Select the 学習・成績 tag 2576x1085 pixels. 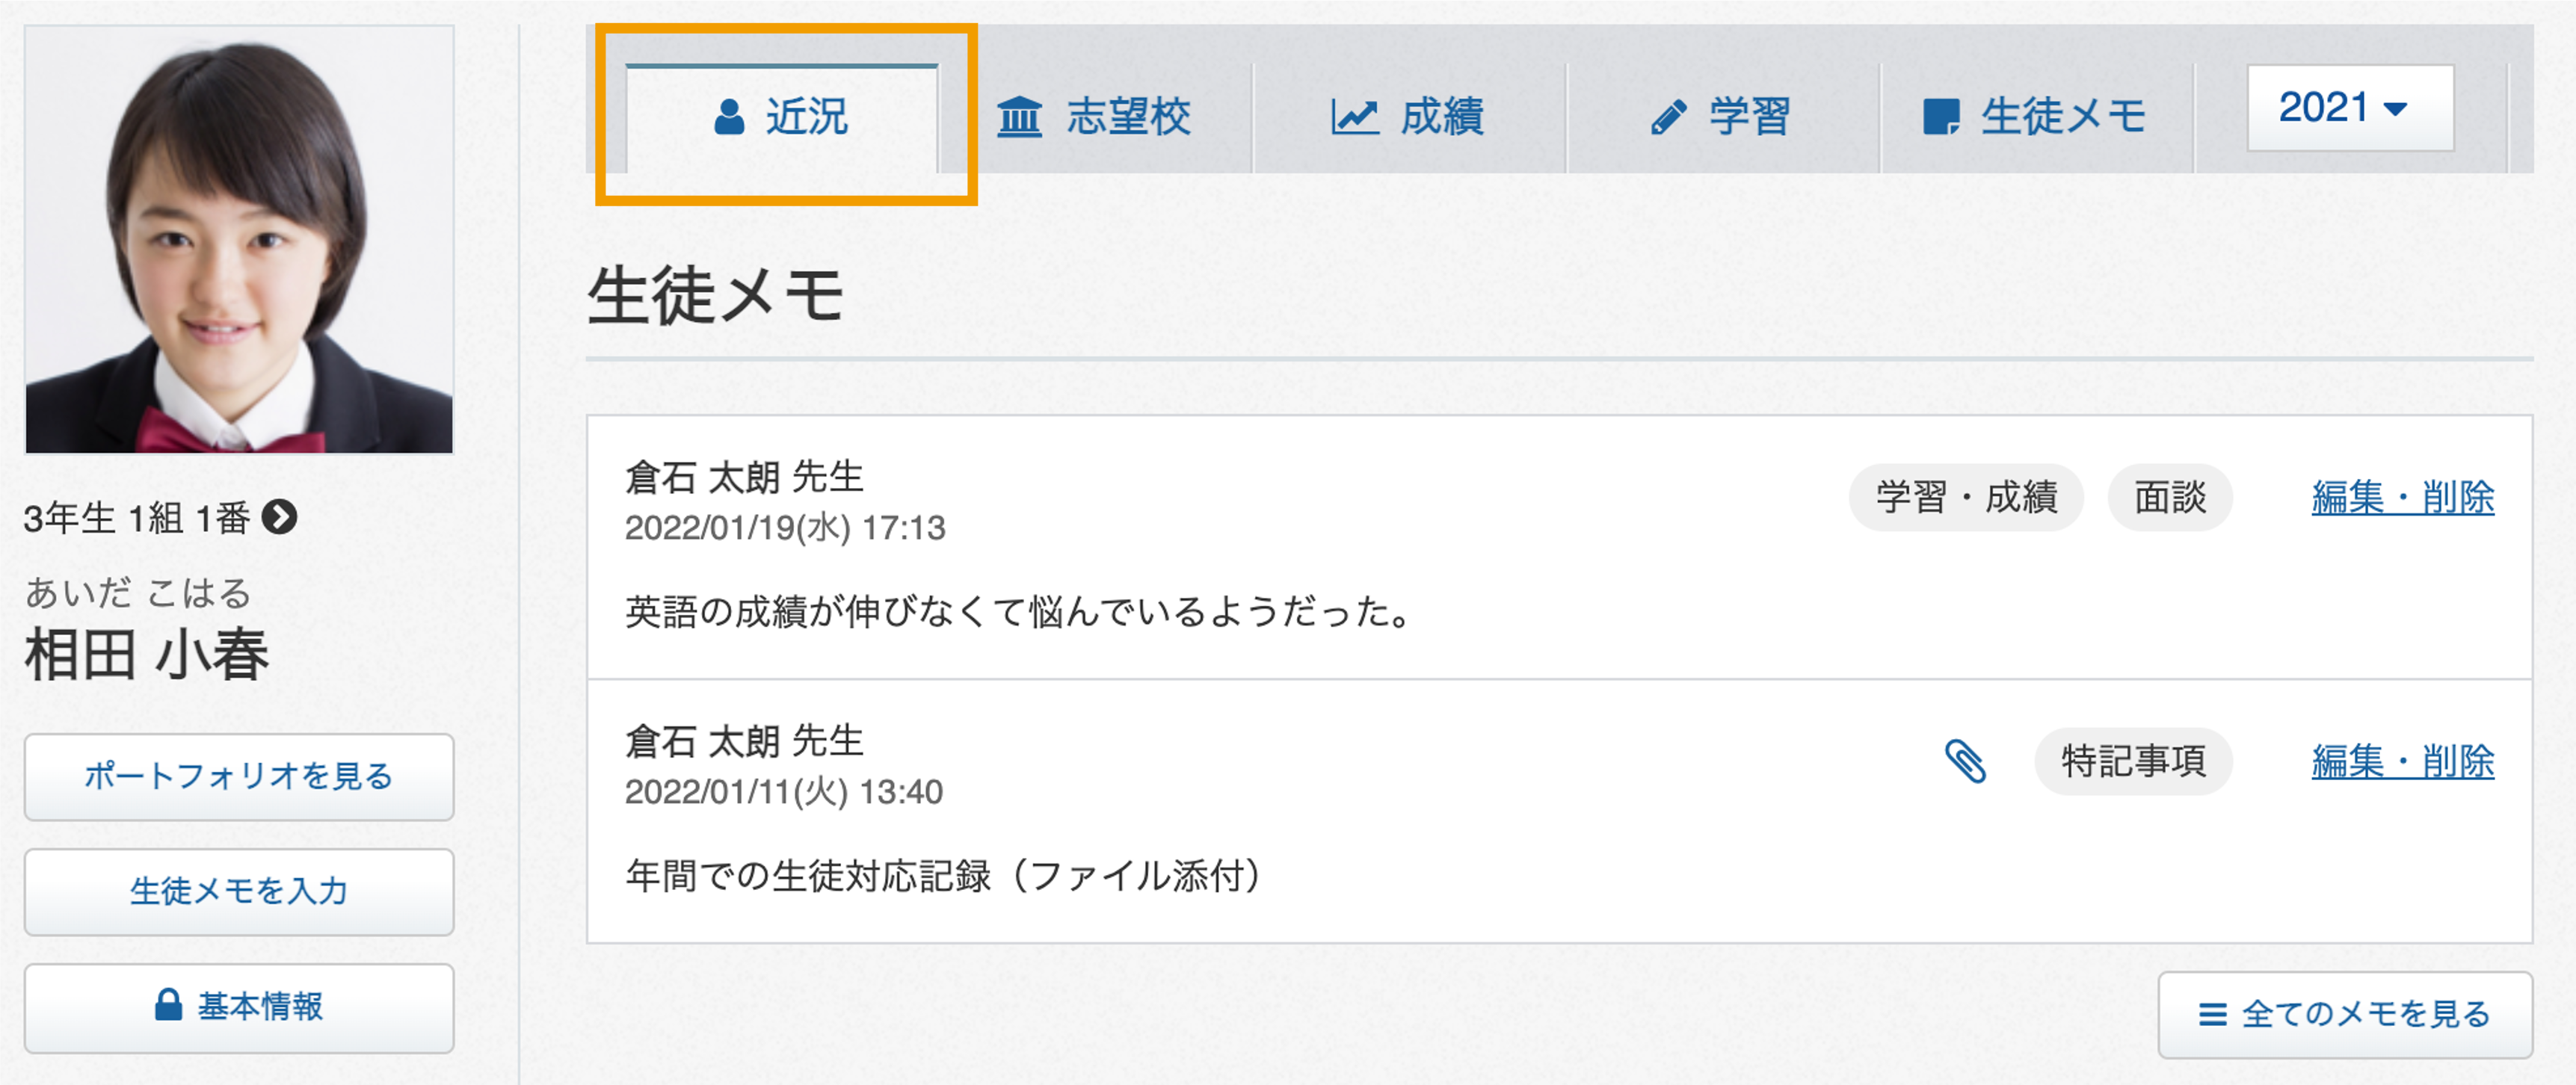[1966, 497]
